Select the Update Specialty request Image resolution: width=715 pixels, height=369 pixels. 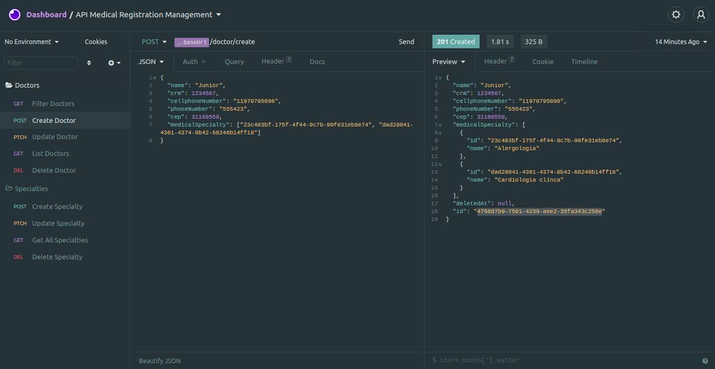click(65, 224)
